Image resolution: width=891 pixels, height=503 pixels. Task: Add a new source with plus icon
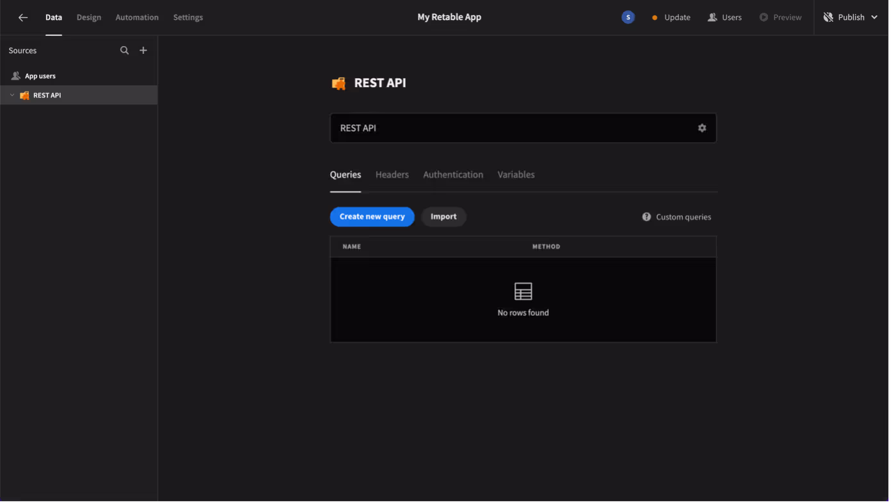pyautogui.click(x=144, y=51)
